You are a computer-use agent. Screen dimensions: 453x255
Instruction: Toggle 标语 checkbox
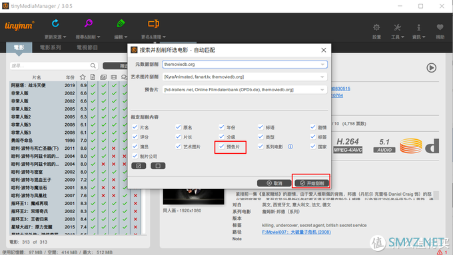260,127
